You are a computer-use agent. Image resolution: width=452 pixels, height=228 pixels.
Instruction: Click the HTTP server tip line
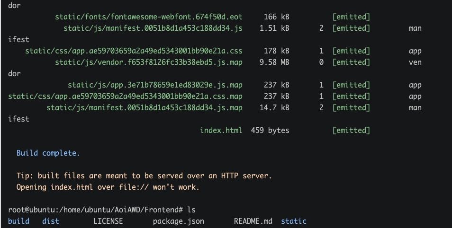click(144, 176)
